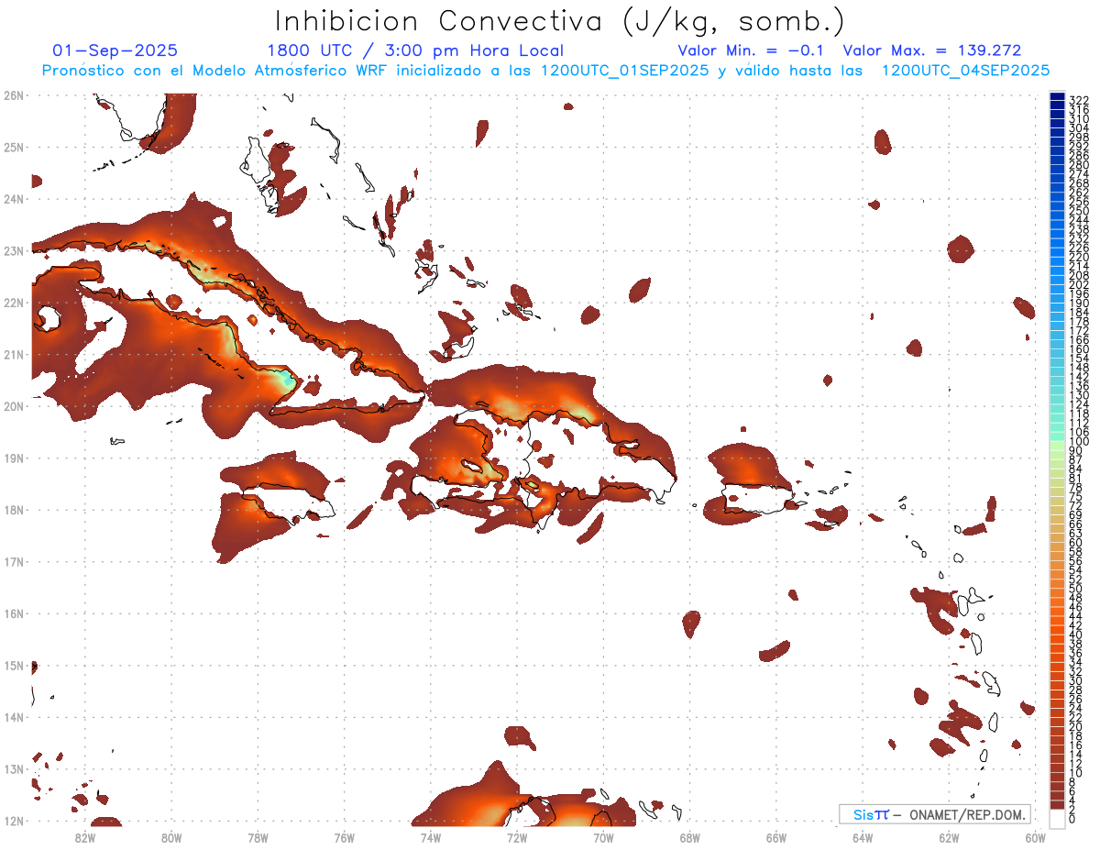Click the legend value '220'
The height and width of the screenshot is (850, 1100).
tap(1079, 258)
